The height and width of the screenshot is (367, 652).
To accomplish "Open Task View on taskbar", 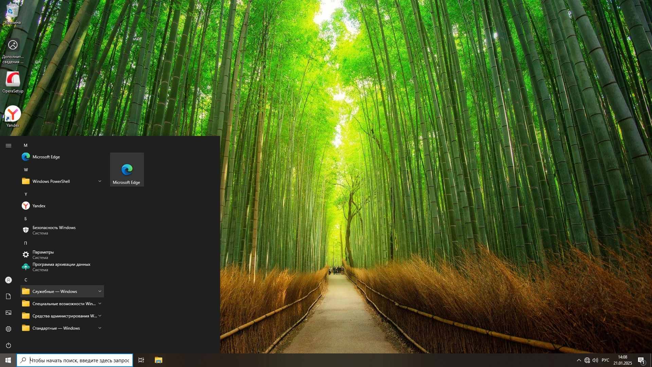I will (x=141, y=360).
